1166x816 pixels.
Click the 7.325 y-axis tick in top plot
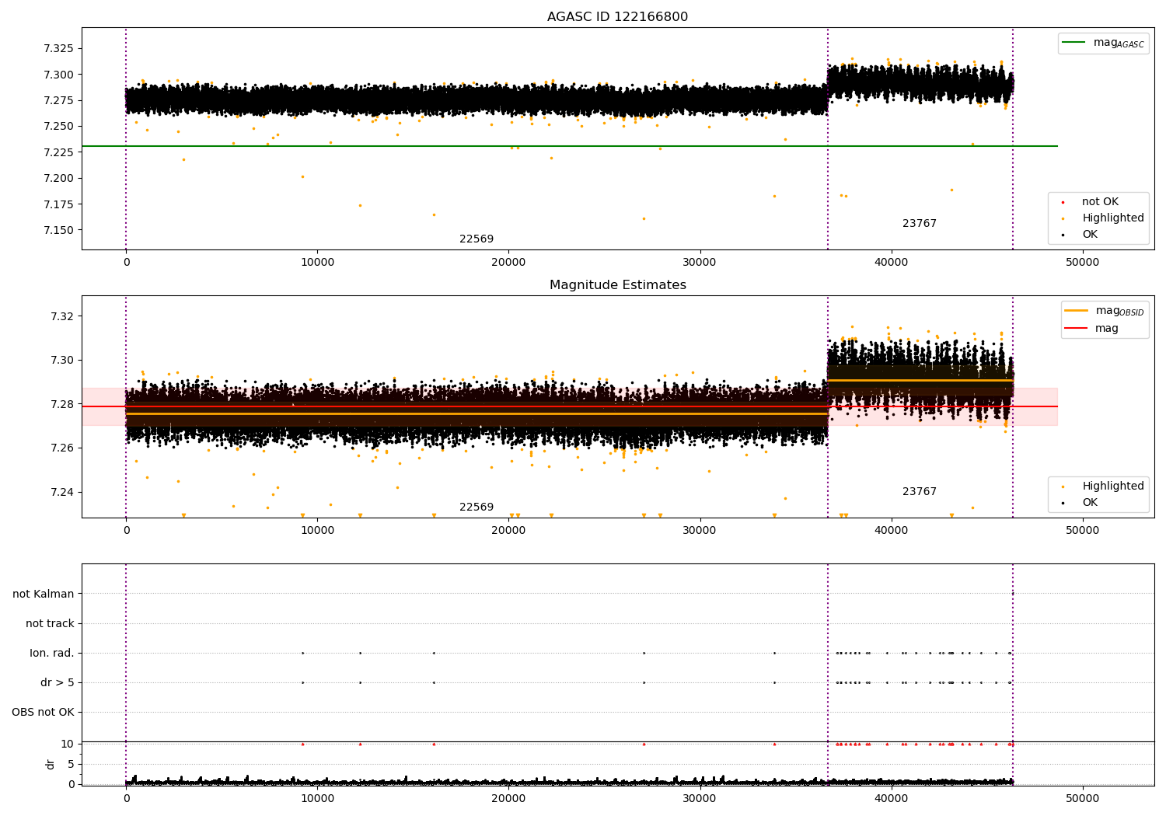pyautogui.click(x=59, y=49)
